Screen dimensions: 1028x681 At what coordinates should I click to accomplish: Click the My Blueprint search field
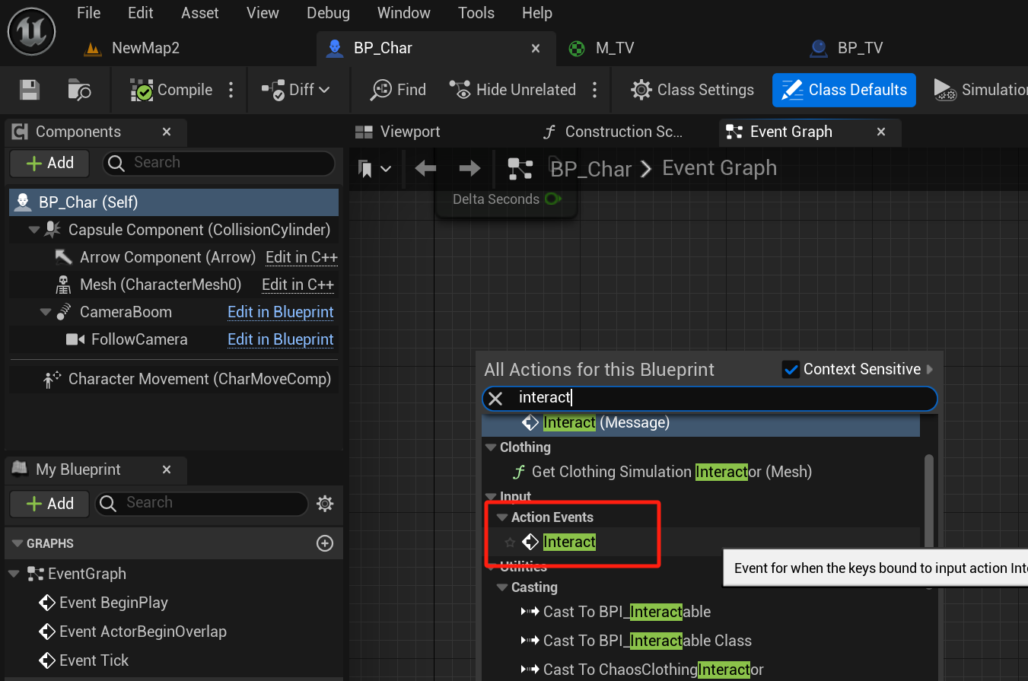tap(202, 503)
